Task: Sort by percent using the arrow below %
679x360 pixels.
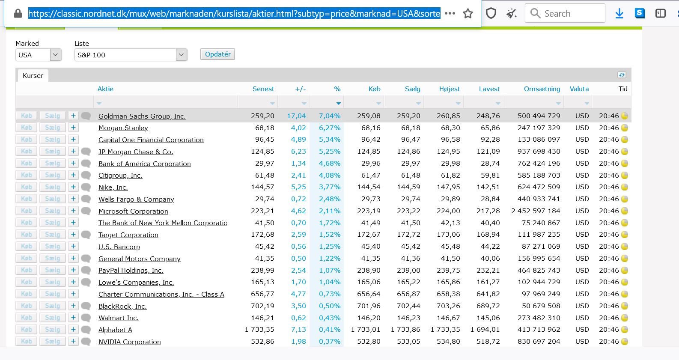Action: [338, 104]
